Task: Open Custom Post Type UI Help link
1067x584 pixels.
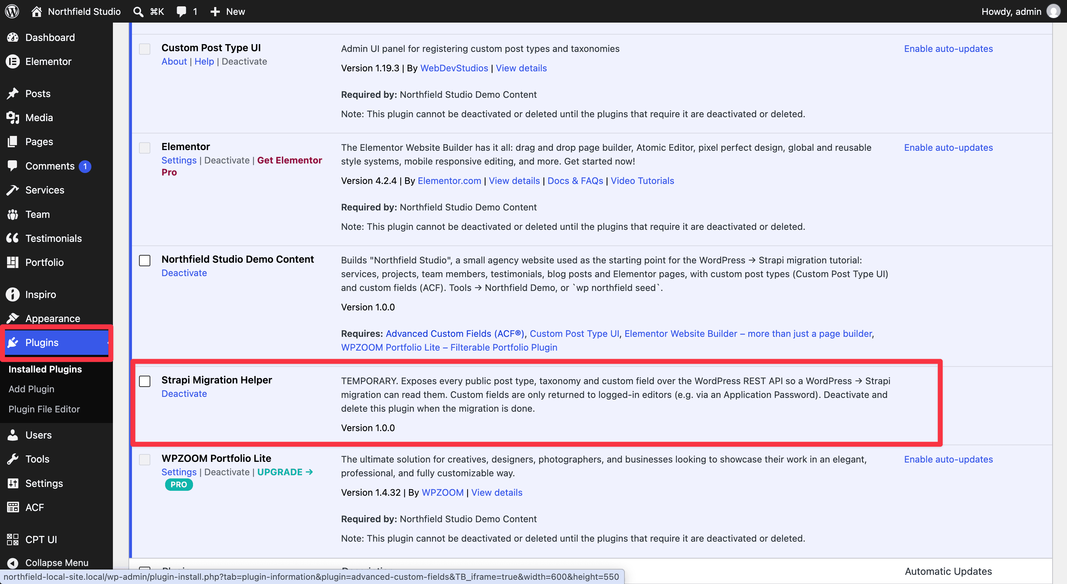Action: click(x=204, y=61)
